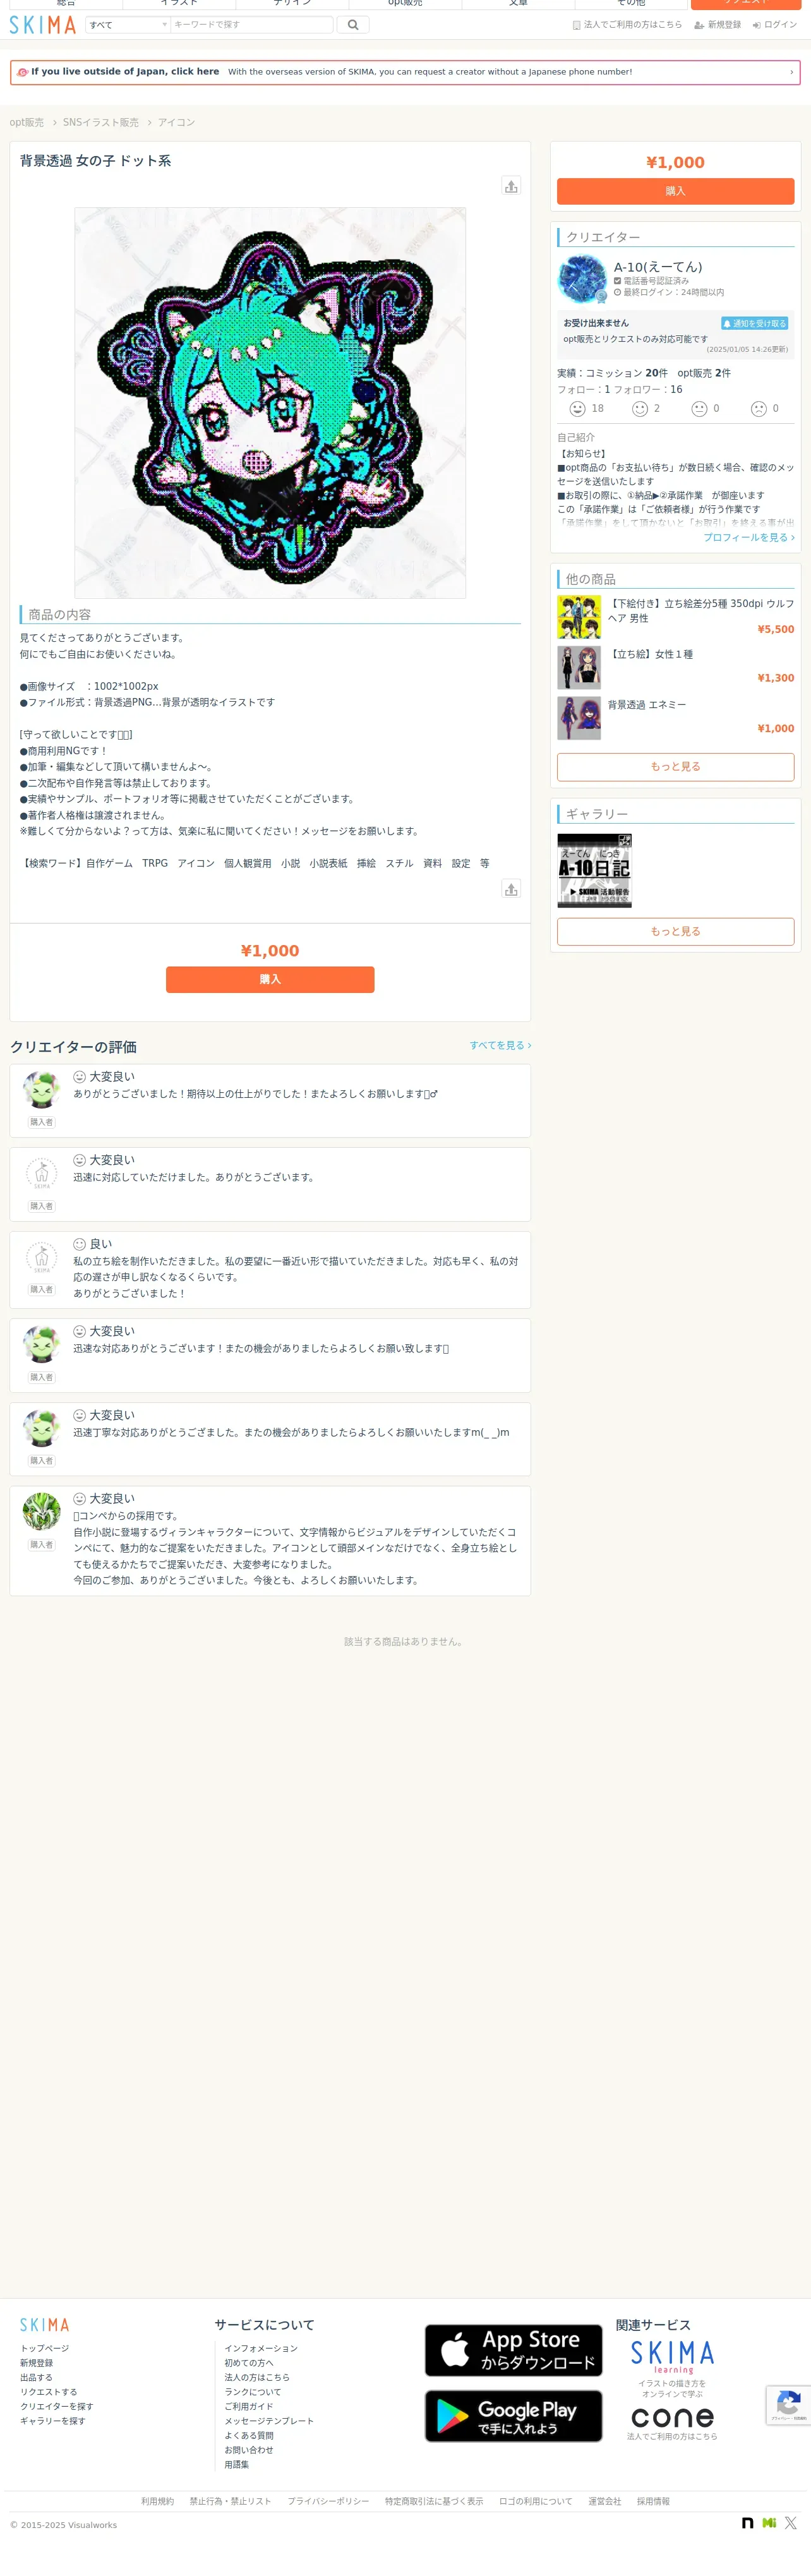Image resolution: width=811 pixels, height=2576 pixels.
Task: Click Google Play download badge
Action: (514, 2417)
